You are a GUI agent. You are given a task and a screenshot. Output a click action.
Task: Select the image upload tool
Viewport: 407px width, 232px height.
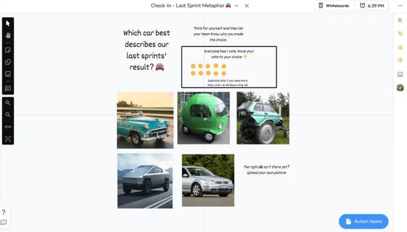point(8,74)
